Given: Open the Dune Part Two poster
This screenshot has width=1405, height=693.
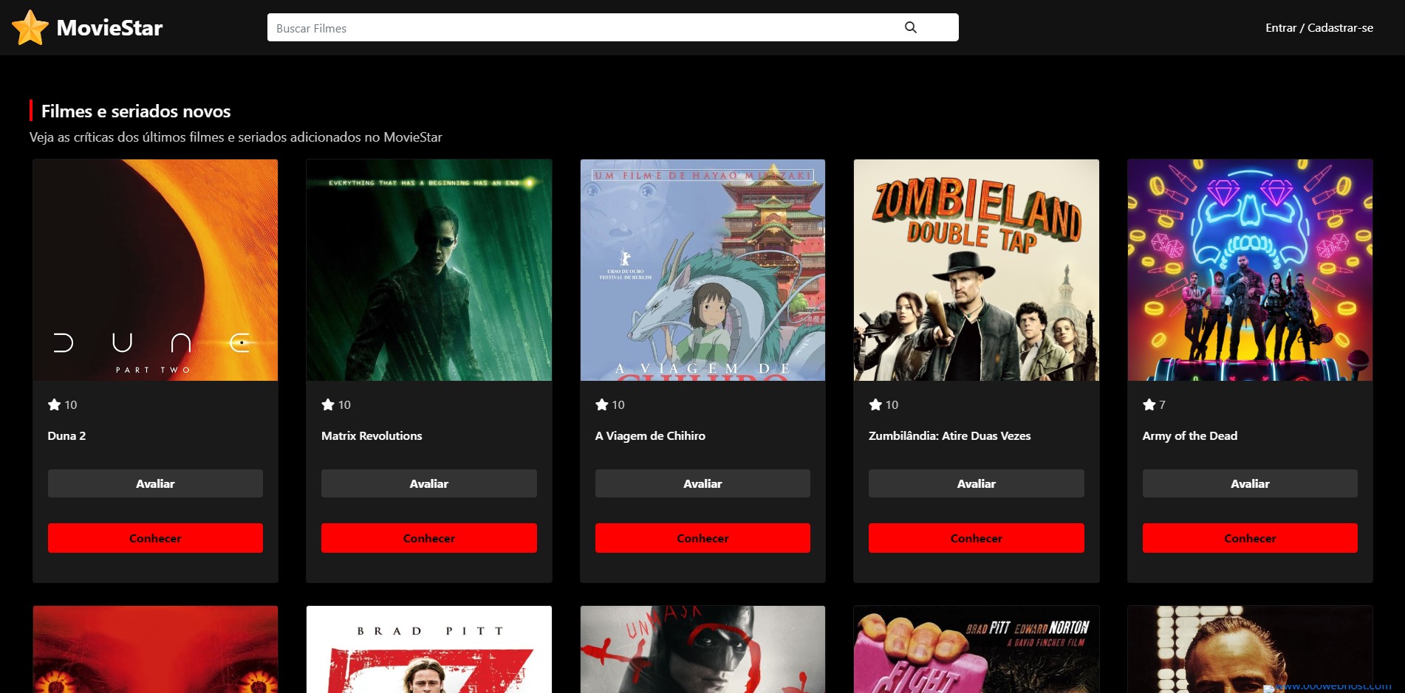Looking at the screenshot, I should coord(155,270).
